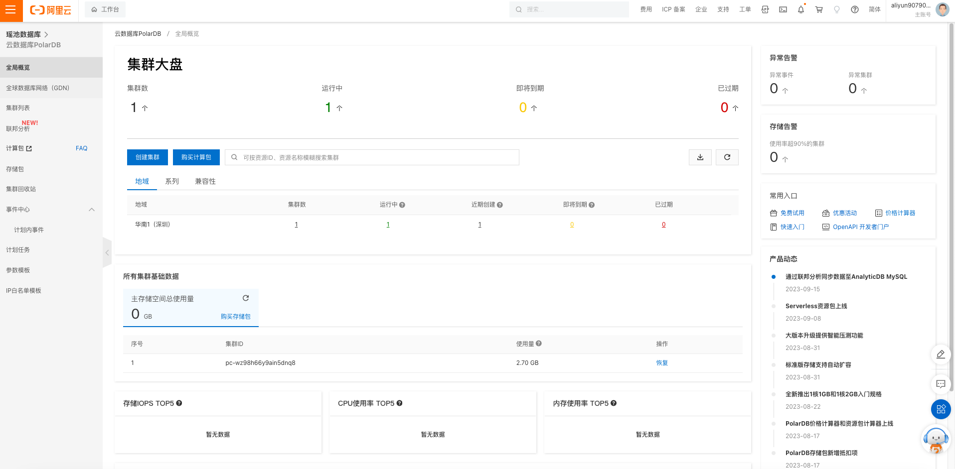This screenshot has width=955, height=469.
Task: Open 参数模板 in sidebar
Action: click(18, 270)
